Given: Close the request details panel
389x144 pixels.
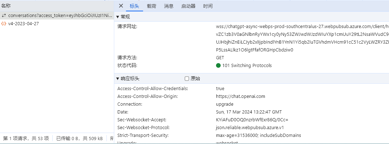Looking at the screenshot, I should coord(121,6).
